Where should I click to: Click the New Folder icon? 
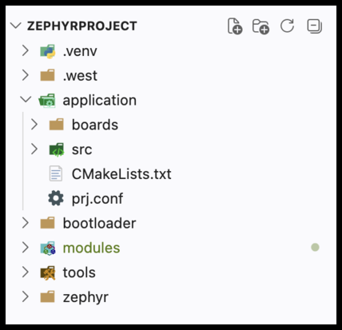click(x=260, y=26)
